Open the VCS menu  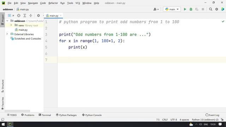click(78, 3)
